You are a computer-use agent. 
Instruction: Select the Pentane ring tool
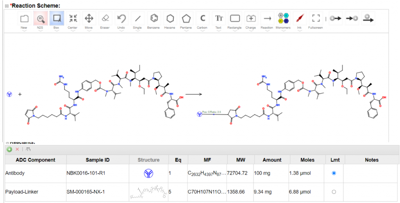click(x=186, y=18)
